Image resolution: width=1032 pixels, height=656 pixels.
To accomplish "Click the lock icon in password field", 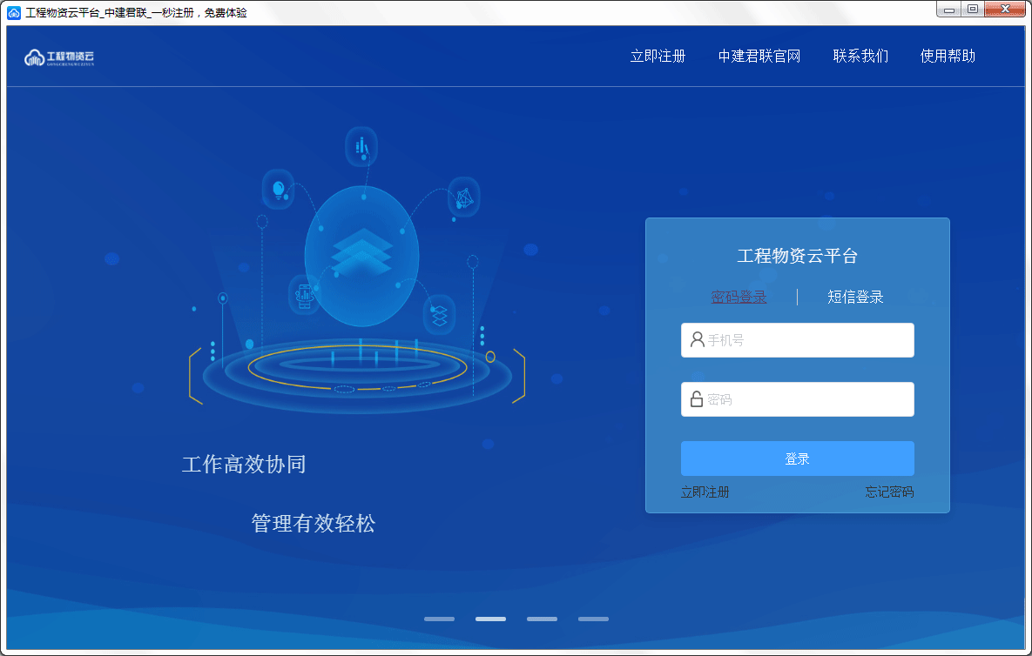I will 697,399.
